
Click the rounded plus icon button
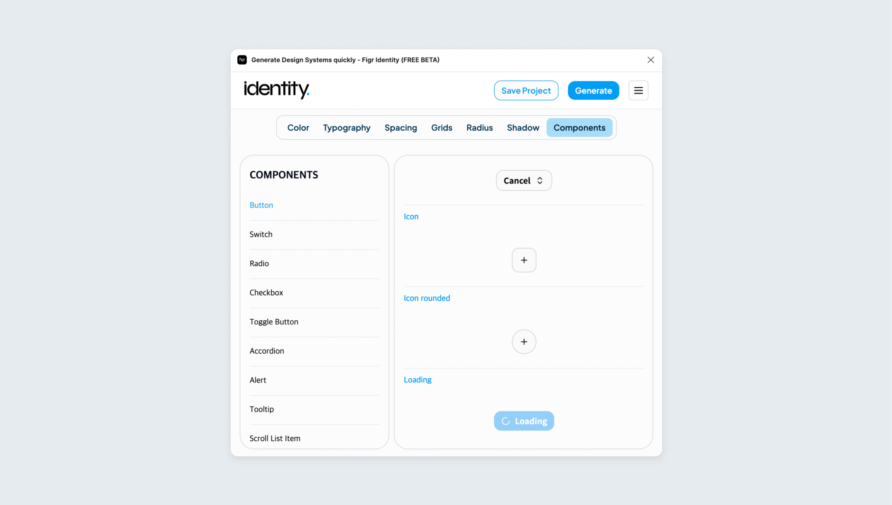(524, 342)
